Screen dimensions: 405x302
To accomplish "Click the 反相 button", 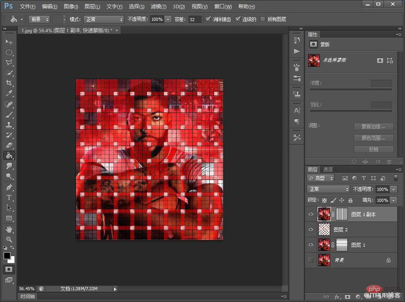I will click(x=374, y=149).
